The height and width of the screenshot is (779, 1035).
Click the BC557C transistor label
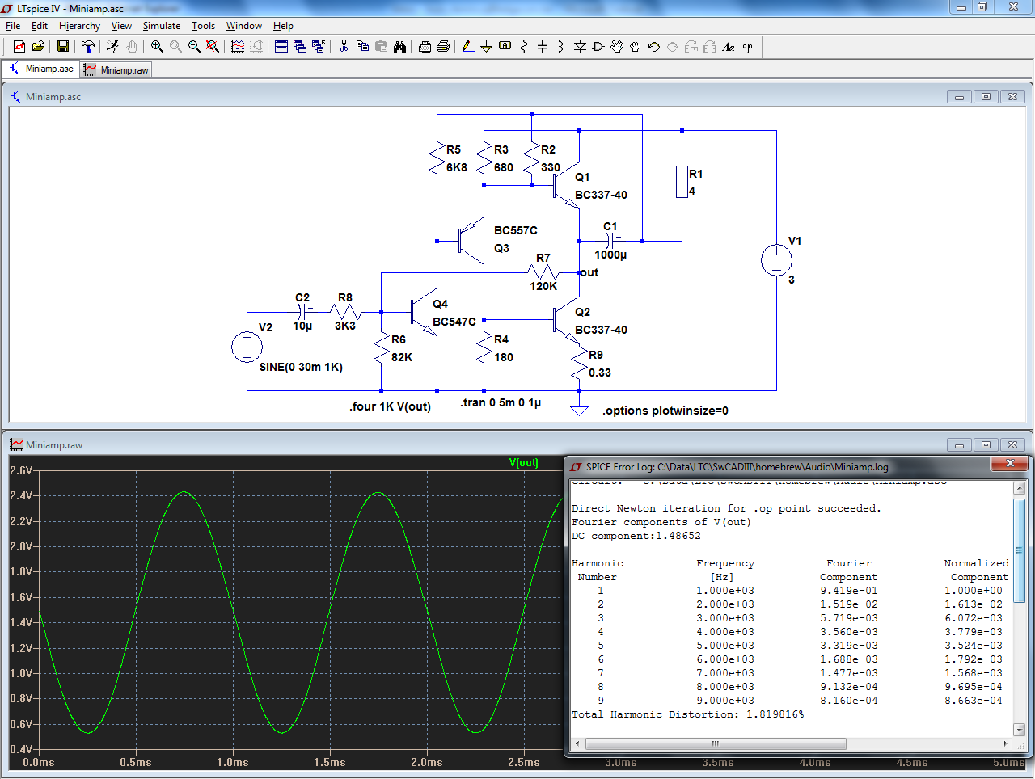[516, 230]
